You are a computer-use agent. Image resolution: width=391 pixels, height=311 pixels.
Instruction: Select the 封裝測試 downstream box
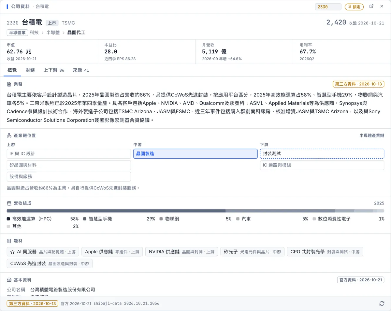click(x=322, y=154)
